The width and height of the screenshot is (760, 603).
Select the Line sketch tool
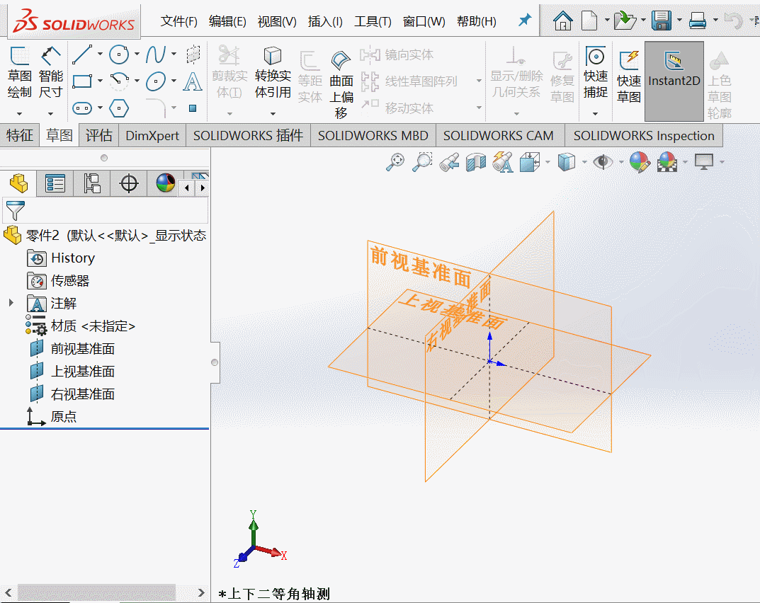click(x=82, y=54)
